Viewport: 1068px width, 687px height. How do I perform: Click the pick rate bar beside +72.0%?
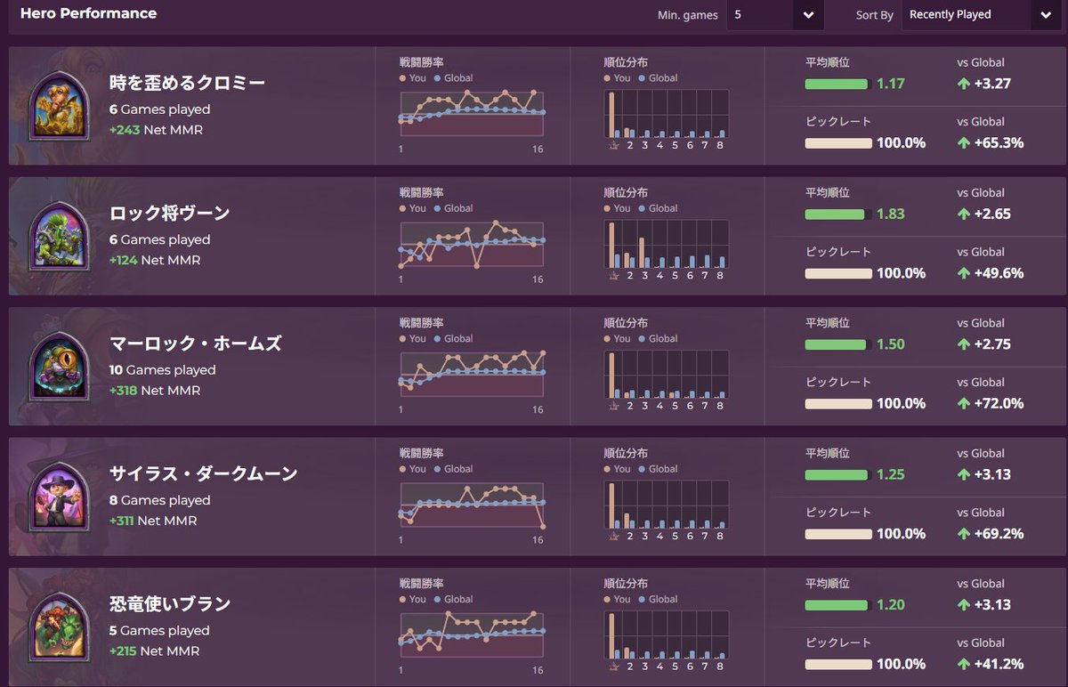(x=838, y=404)
